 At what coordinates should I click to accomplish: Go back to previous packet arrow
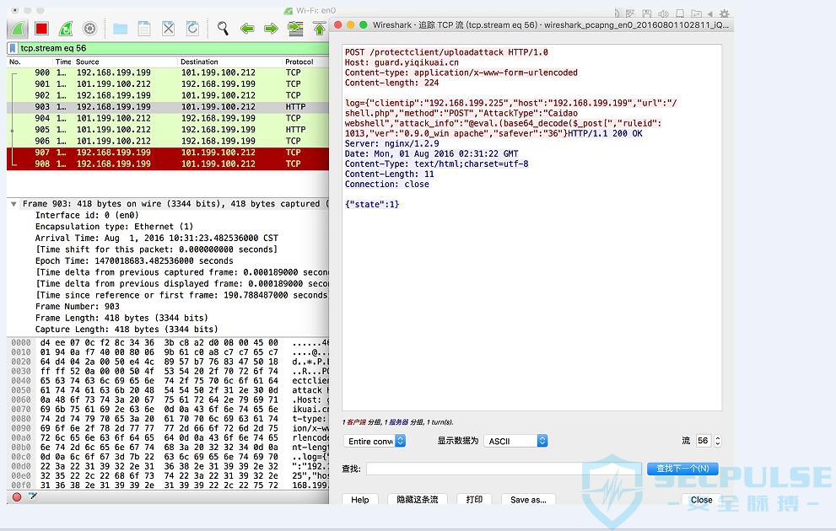(247, 28)
